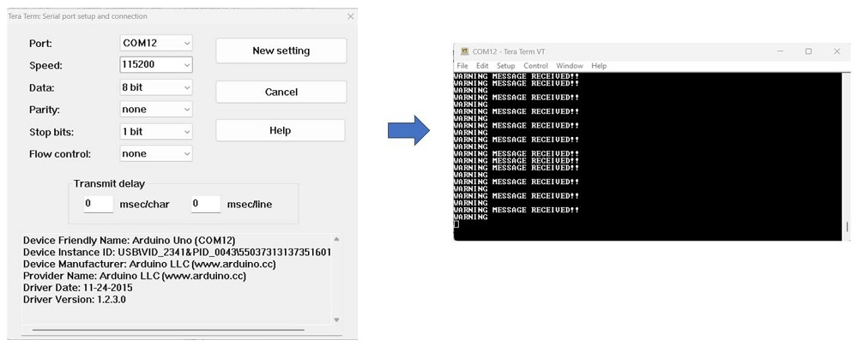858x346 pixels.
Task: Focus the msec/char transmit delay field
Action: [x=99, y=204]
